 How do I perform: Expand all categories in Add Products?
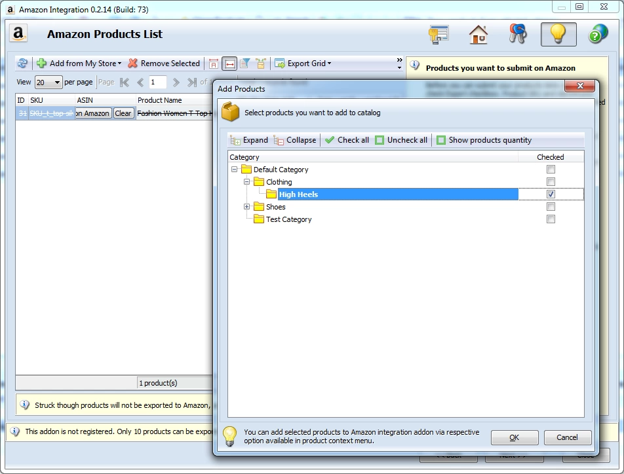(249, 140)
